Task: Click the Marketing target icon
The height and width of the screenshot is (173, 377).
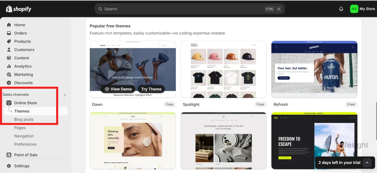Action: coord(9,74)
